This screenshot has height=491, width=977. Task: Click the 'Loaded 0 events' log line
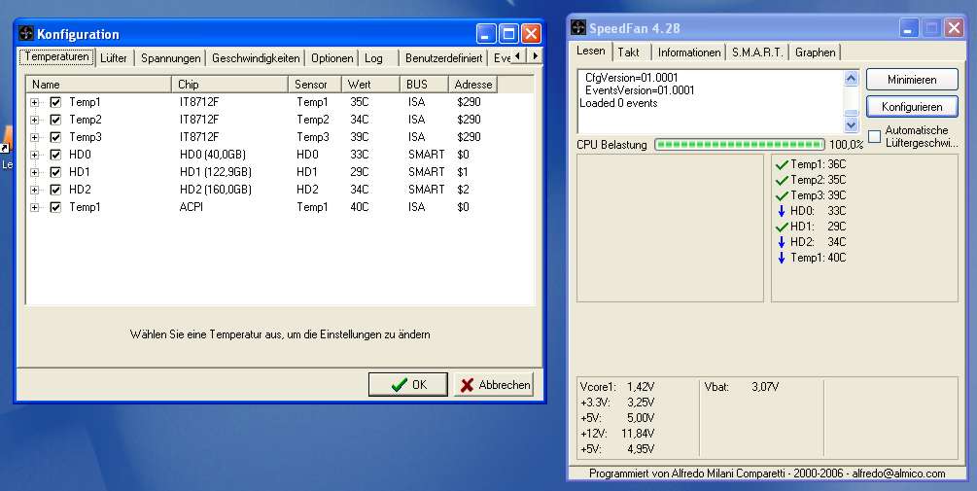(x=618, y=103)
